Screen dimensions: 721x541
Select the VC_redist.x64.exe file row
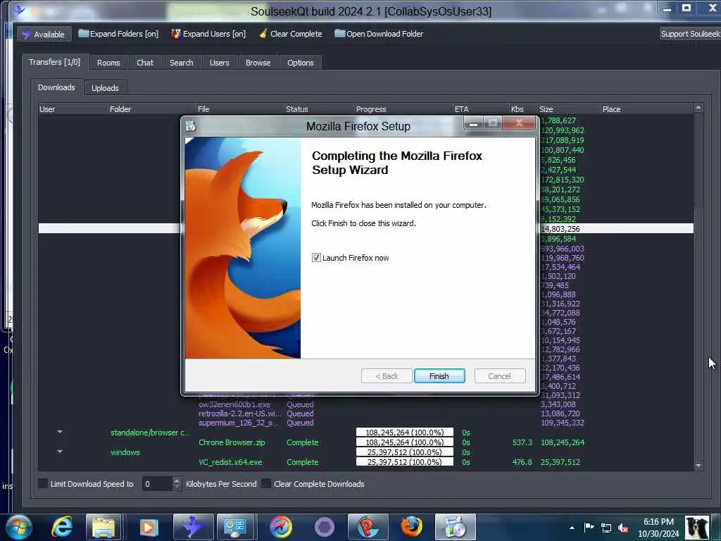tap(365, 462)
